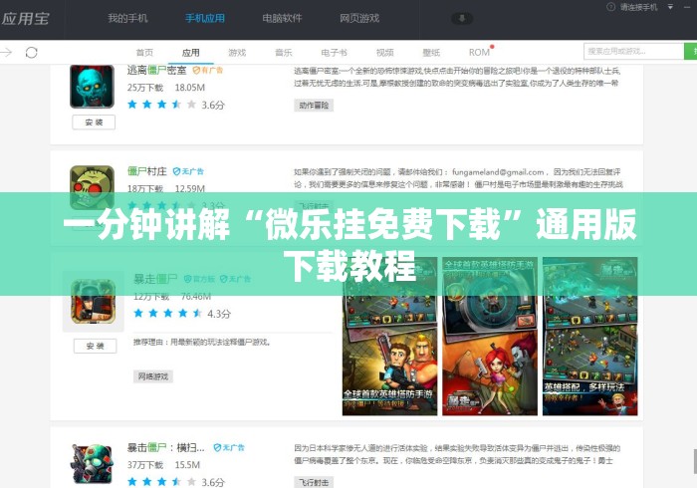Click the help icon beside 请连接手机

[x=610, y=7]
